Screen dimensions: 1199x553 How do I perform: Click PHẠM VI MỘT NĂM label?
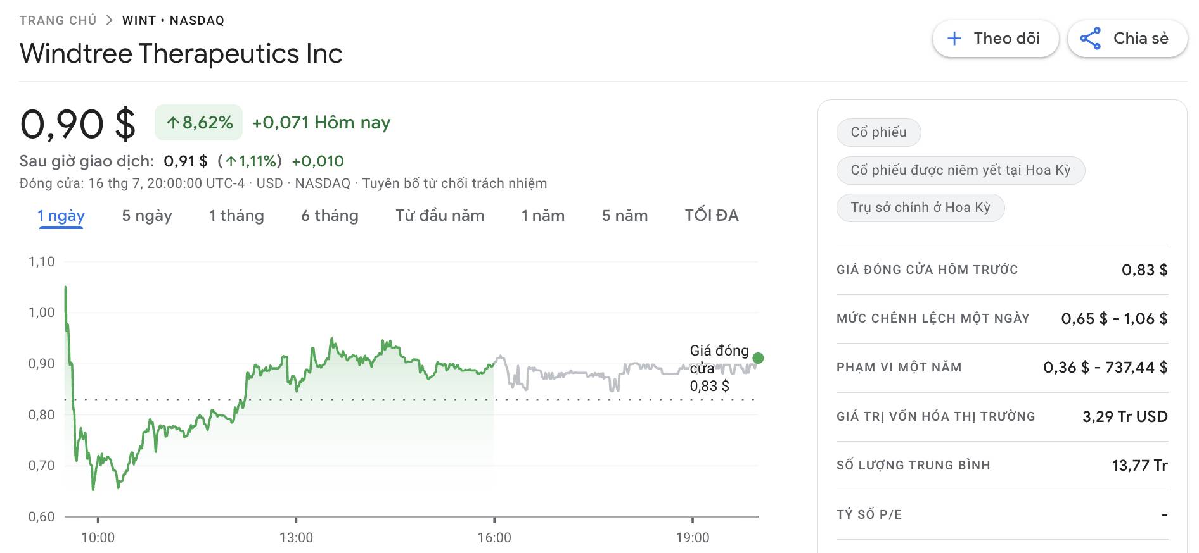(899, 367)
